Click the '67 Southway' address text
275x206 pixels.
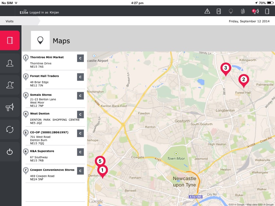[39, 157]
